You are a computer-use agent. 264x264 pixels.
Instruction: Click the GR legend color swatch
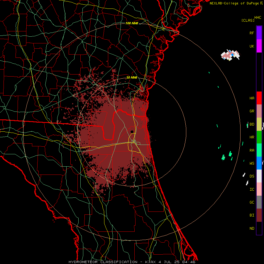pyautogui.click(x=259, y=111)
